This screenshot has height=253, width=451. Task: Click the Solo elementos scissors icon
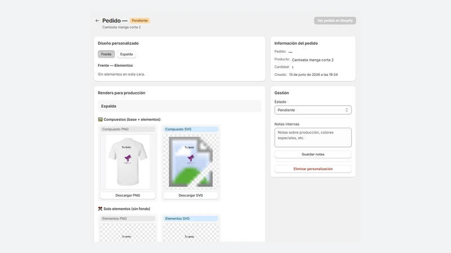[x=100, y=209]
